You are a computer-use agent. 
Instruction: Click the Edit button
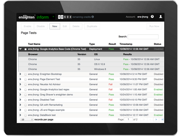(65, 26)
